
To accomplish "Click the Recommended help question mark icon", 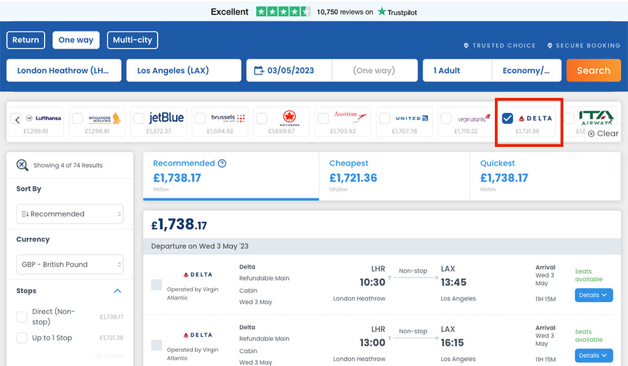I will (x=222, y=163).
